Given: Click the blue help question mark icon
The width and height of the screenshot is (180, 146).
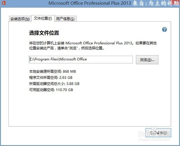Looking at the screenshot, I should [165, 29].
